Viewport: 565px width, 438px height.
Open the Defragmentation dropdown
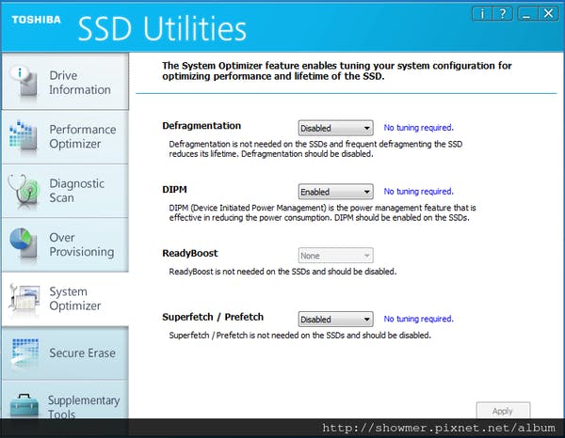(x=335, y=128)
